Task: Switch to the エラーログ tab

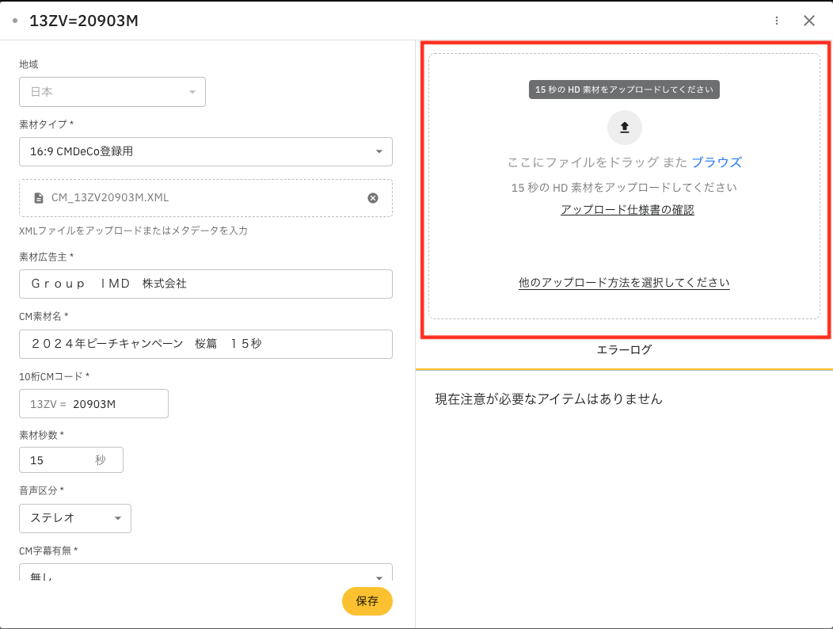Action: [624, 349]
